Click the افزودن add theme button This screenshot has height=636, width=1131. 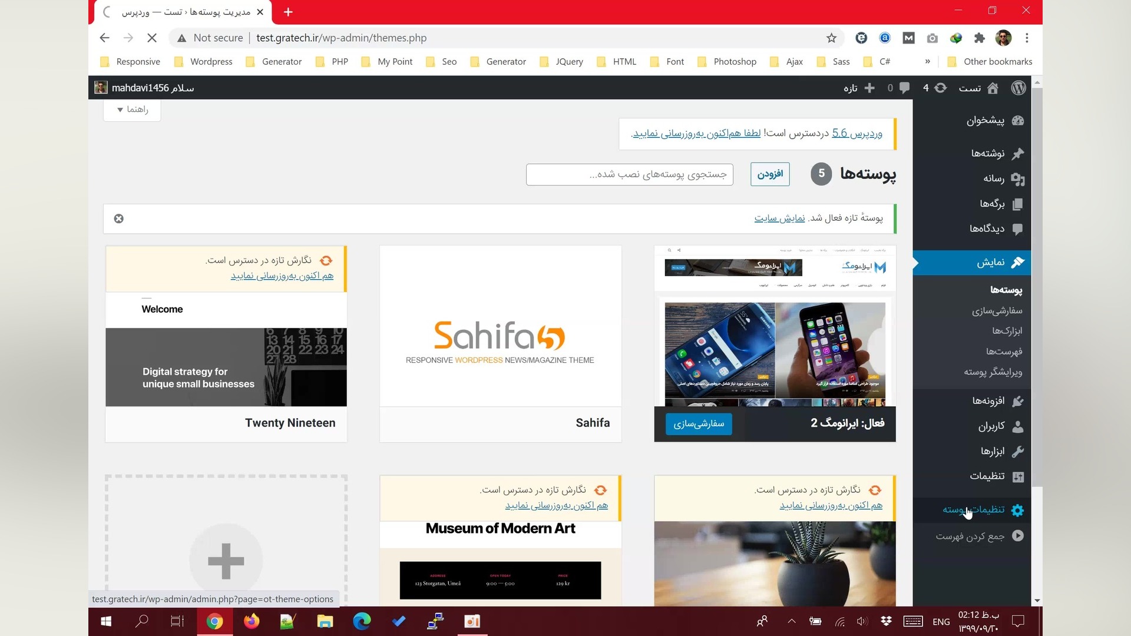coord(770,174)
